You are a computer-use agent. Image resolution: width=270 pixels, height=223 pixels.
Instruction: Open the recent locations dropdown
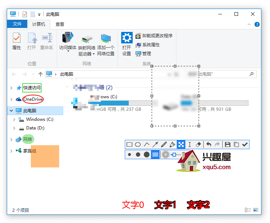coord(33,74)
